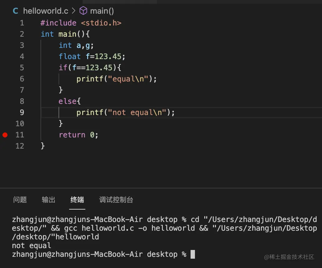Select main() breadcrumb item
The height and width of the screenshot is (268, 322).
click(102, 11)
